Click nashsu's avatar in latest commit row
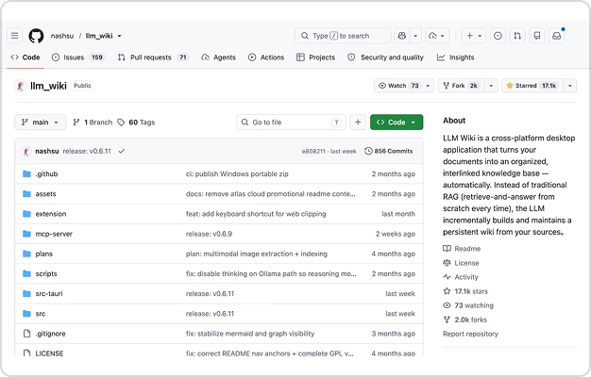 (26, 151)
